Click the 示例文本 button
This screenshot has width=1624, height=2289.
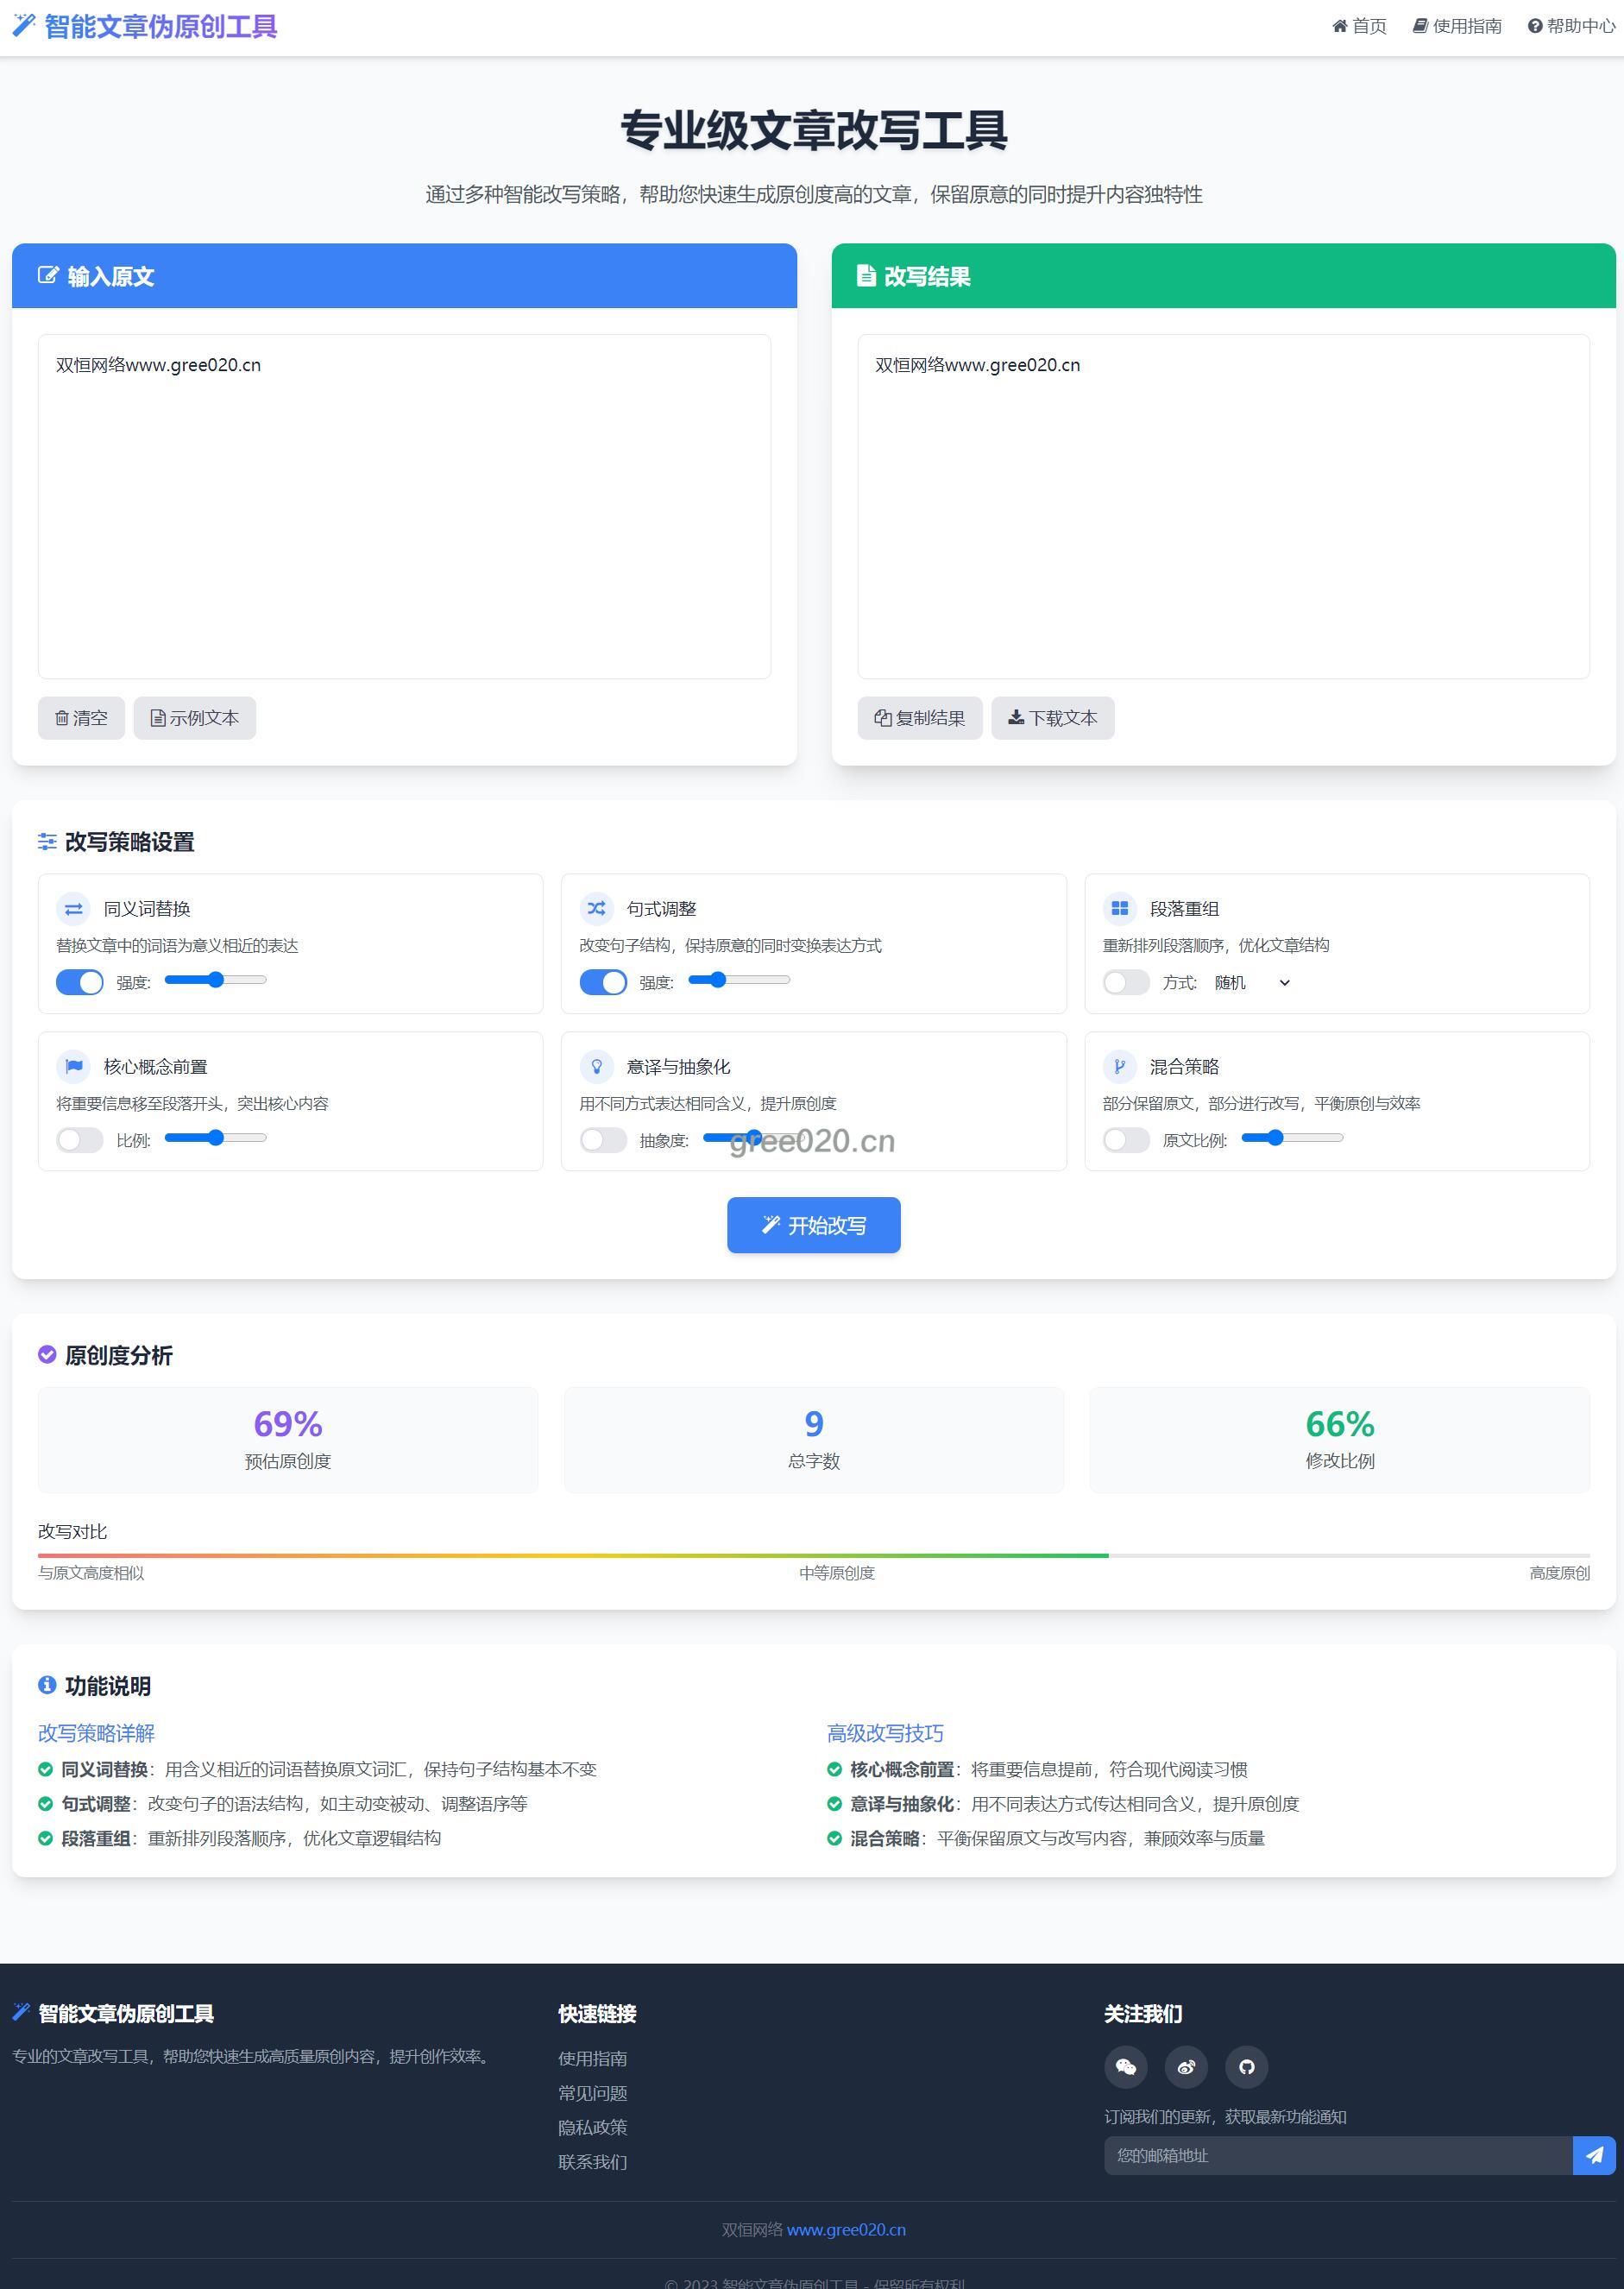click(195, 718)
